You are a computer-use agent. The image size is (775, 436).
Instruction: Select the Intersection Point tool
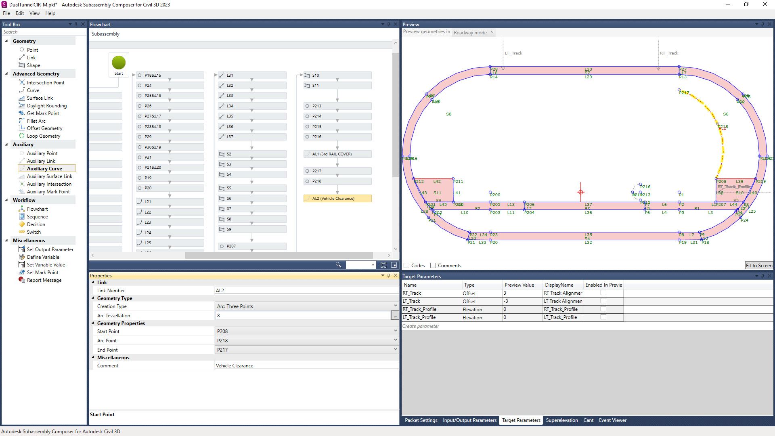tap(45, 83)
